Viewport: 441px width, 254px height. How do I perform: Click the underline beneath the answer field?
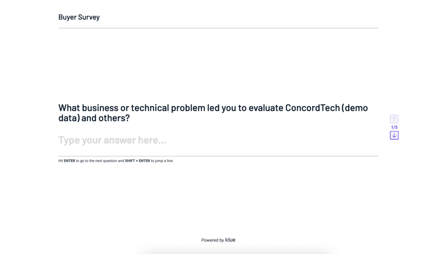(218, 156)
